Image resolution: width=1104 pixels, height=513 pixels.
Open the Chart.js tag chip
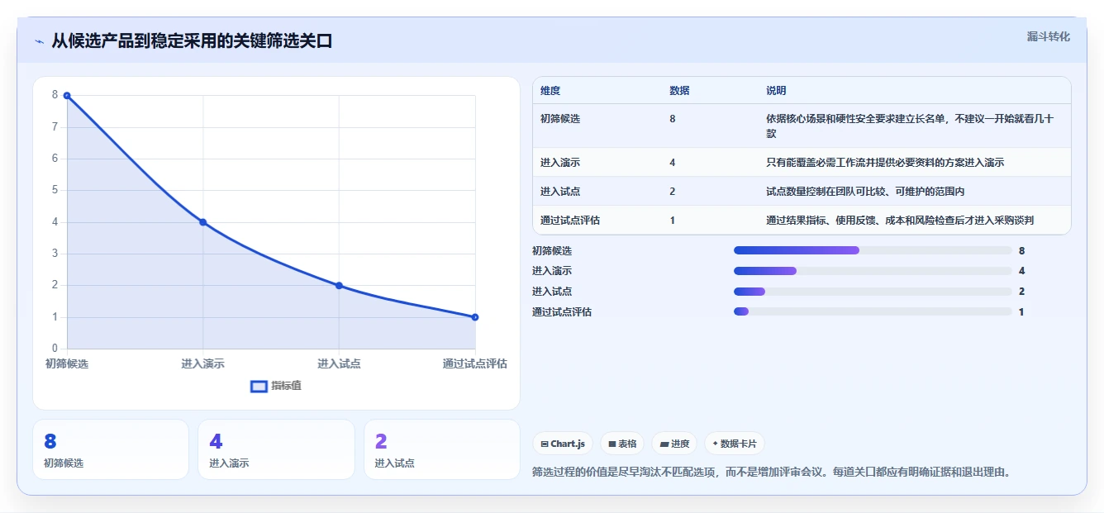[x=563, y=444]
